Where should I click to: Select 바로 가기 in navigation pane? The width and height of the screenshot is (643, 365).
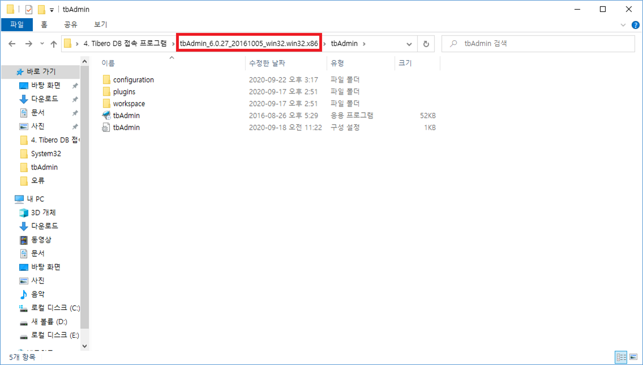pyautogui.click(x=41, y=72)
